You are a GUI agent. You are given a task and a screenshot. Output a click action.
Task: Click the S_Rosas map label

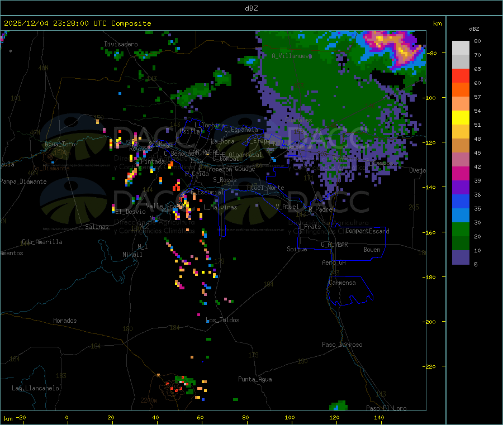tap(225, 180)
